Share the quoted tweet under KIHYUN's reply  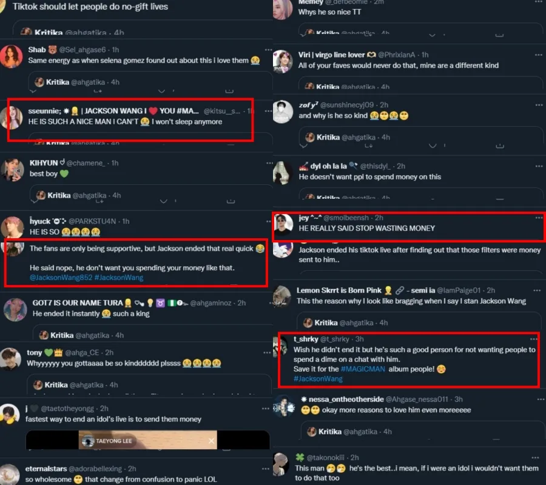point(231,201)
